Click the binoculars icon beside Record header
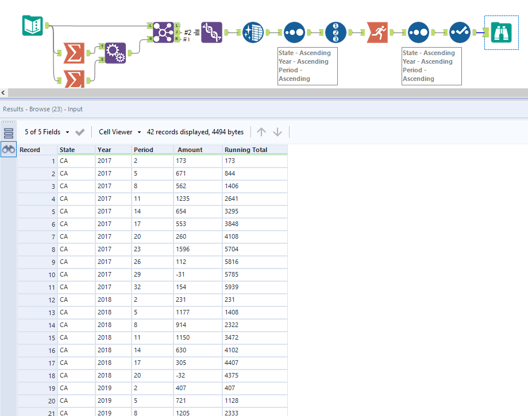Image resolution: width=528 pixels, height=416 pixels. point(9,149)
